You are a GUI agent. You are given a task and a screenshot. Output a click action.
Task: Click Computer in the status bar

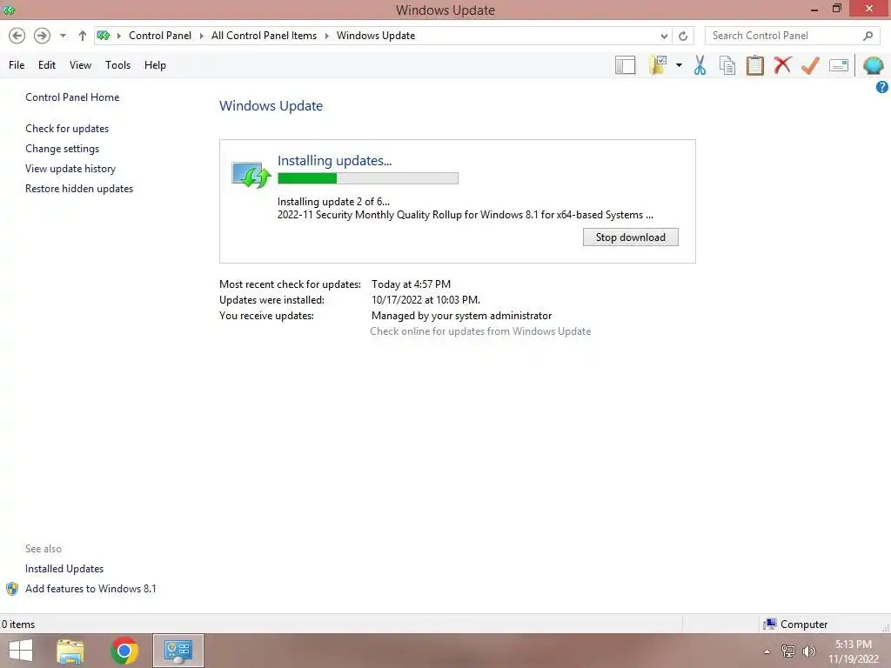click(x=803, y=625)
